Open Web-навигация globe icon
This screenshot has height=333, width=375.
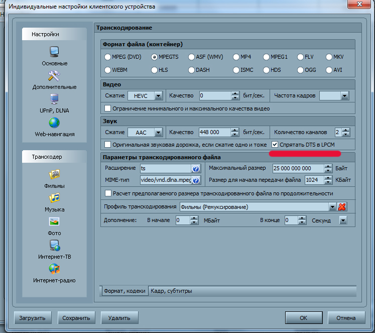pyautogui.click(x=54, y=123)
